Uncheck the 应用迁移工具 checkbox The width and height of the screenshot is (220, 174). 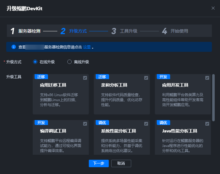[85, 78]
